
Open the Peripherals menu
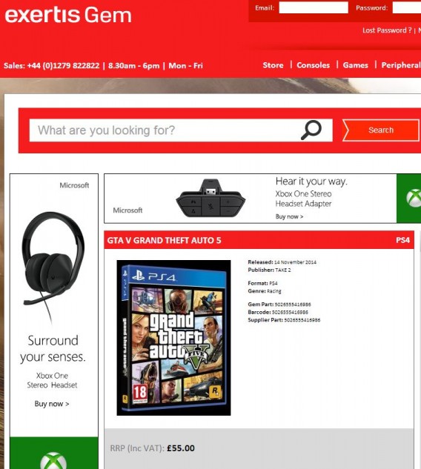click(401, 65)
